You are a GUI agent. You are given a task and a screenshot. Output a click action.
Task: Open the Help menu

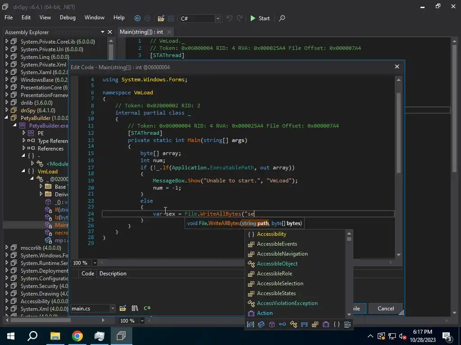[x=119, y=18]
